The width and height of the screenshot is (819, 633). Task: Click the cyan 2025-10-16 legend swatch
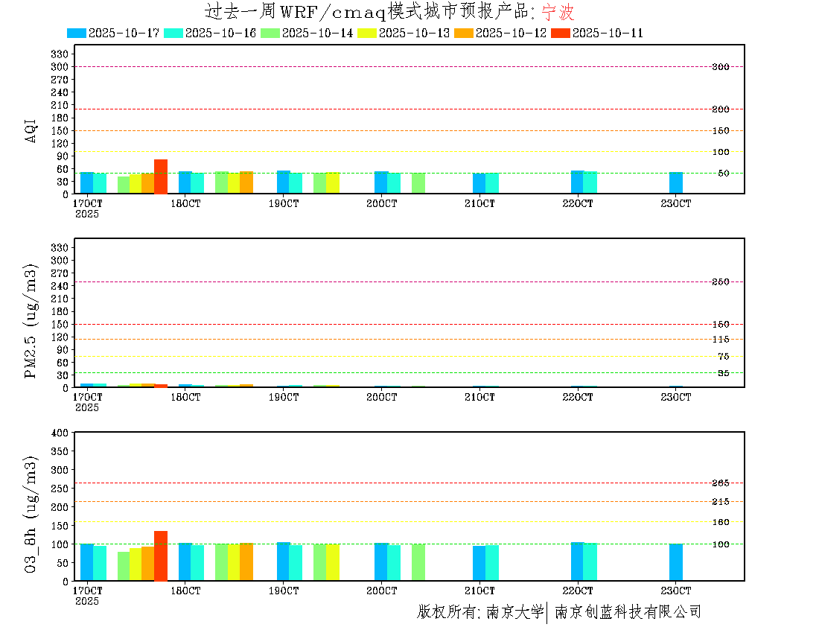pos(173,33)
